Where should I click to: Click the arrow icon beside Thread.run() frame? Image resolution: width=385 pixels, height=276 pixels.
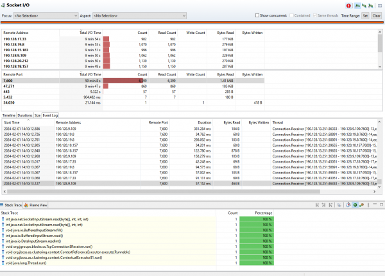point(3,263)
